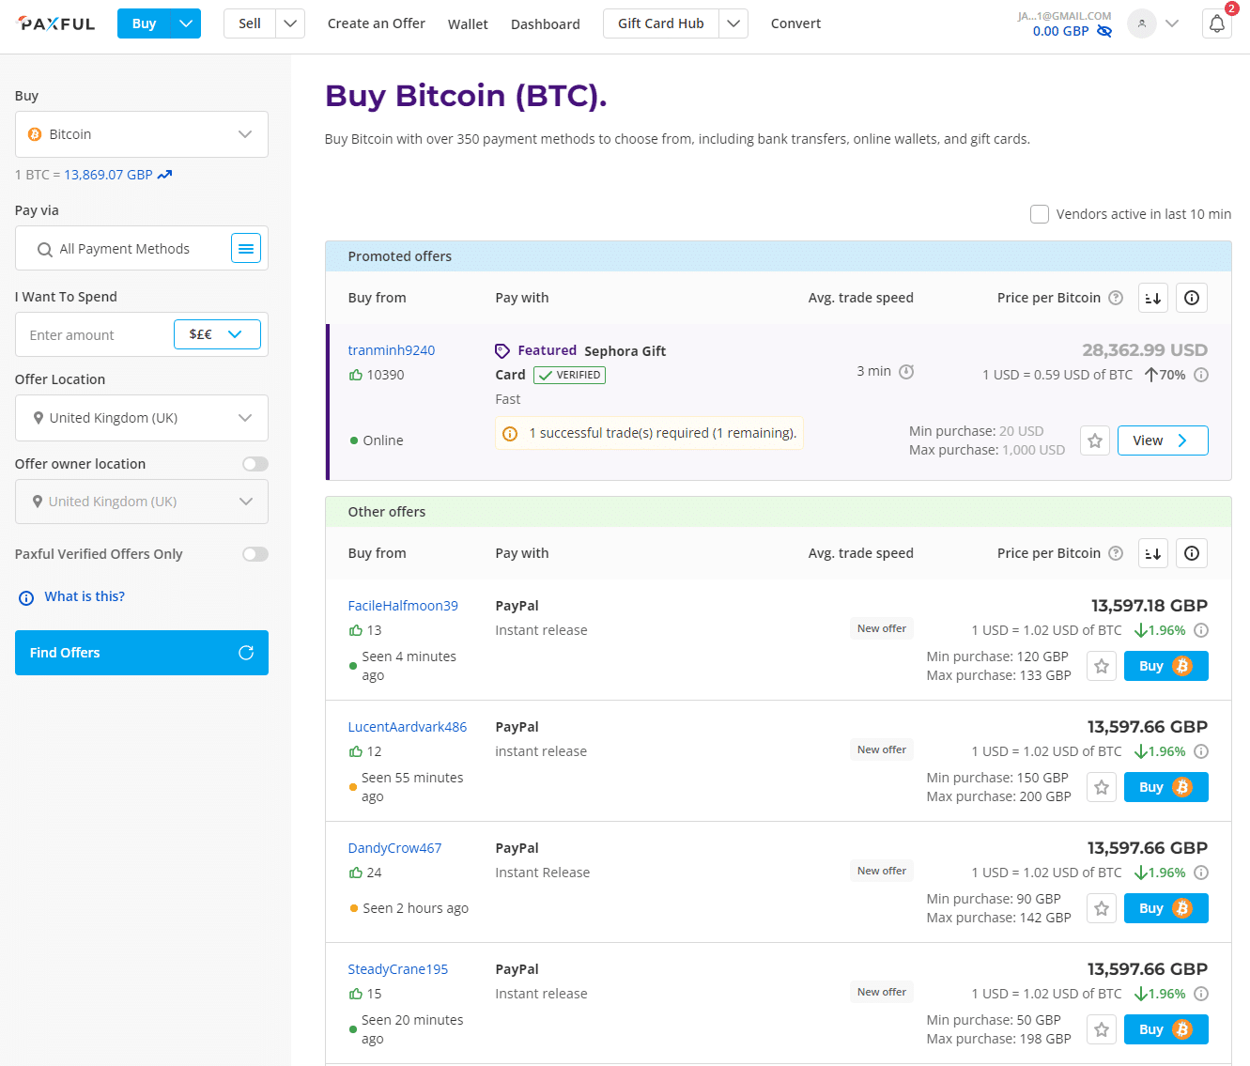
Task: Toggle Offer owner location switch
Action: coord(255,464)
